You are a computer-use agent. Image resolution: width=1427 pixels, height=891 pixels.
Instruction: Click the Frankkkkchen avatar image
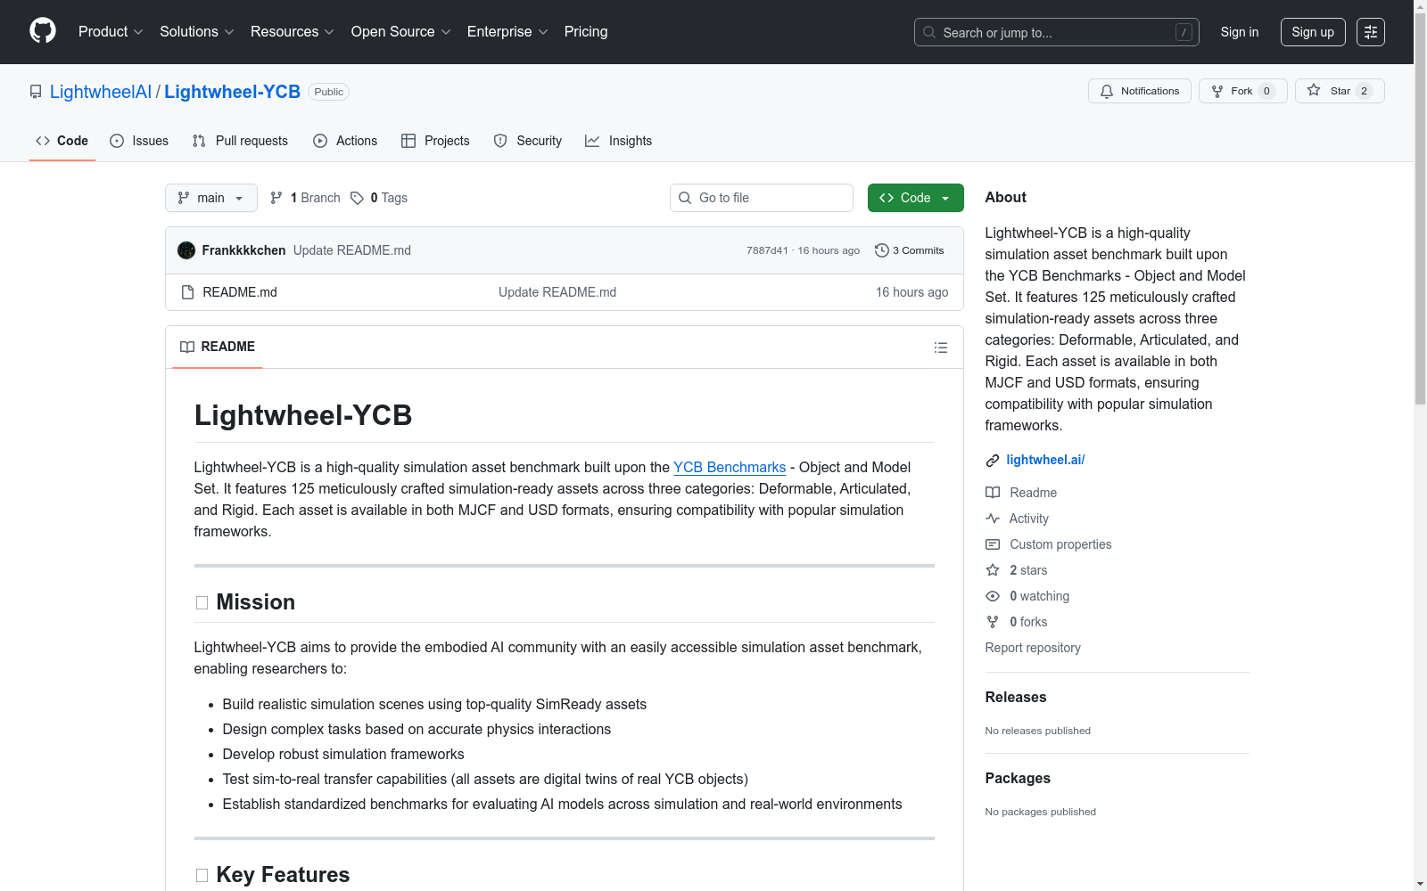coord(186,250)
